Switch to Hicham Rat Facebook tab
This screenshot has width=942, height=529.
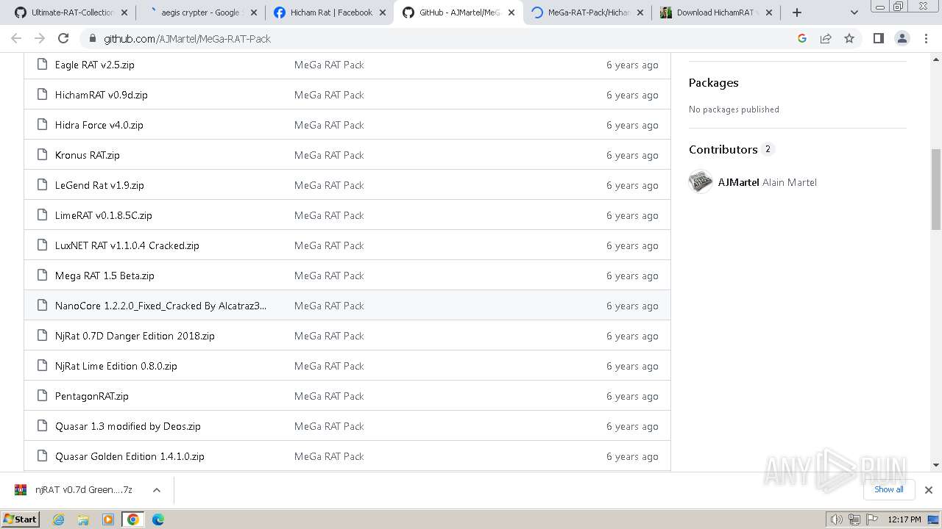click(x=329, y=12)
